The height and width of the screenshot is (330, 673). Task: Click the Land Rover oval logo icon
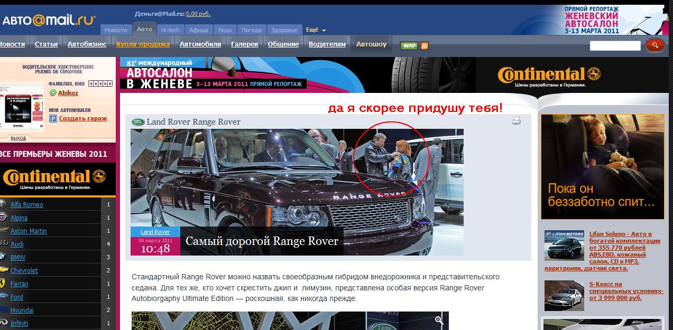137,122
